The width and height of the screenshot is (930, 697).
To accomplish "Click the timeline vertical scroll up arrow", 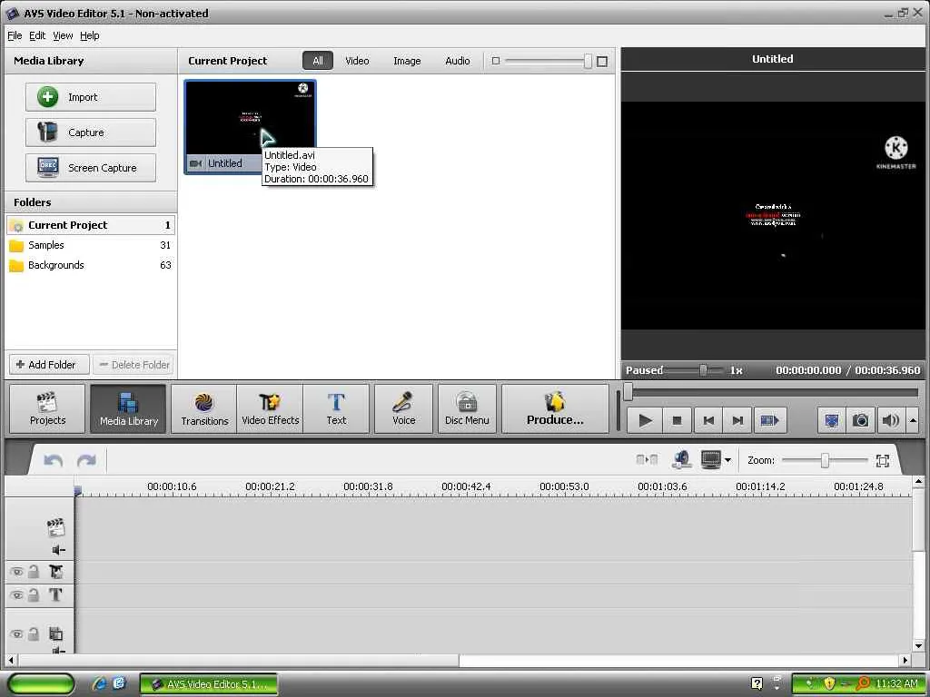I will pyautogui.click(x=918, y=482).
